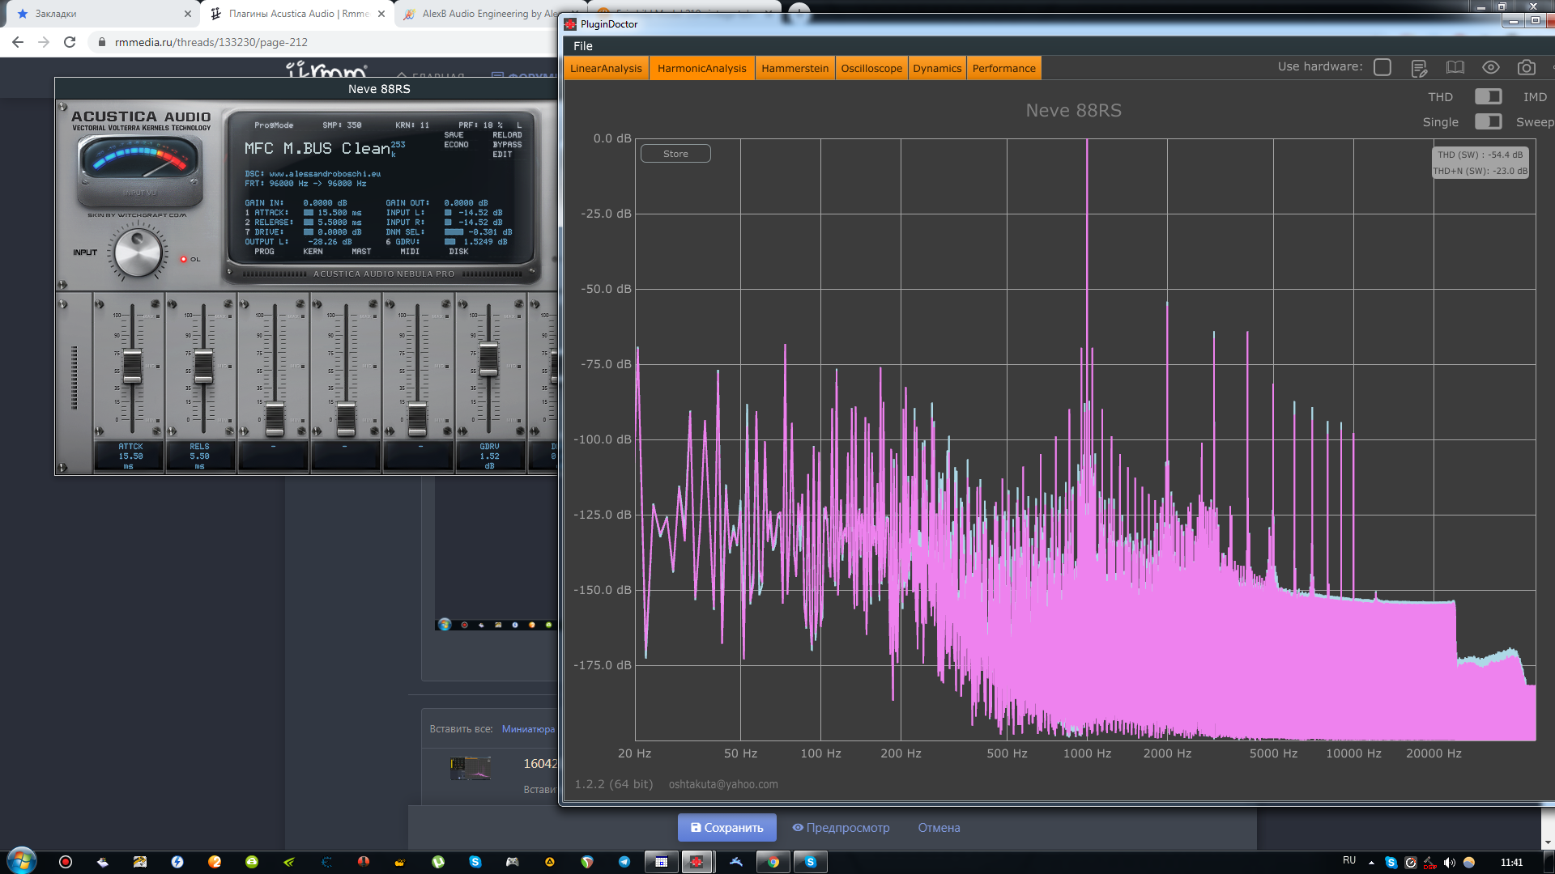
Task: Switch to the LinearAnalysis tab
Action: tap(606, 69)
